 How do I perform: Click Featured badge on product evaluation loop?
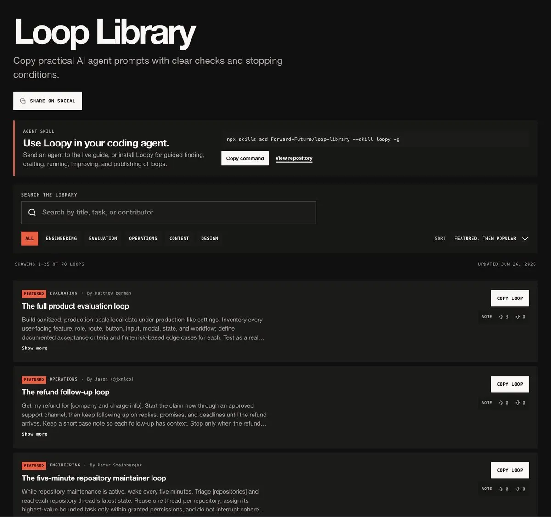34,293
